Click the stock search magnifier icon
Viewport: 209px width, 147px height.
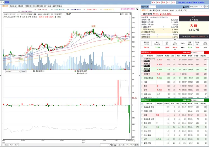point(1,2)
